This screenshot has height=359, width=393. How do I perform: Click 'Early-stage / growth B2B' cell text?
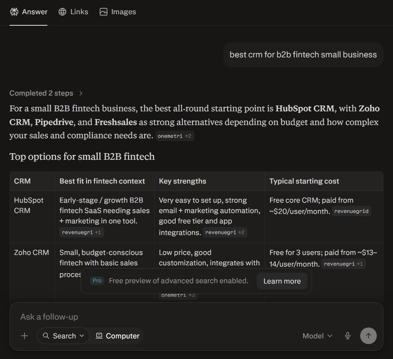point(101,200)
